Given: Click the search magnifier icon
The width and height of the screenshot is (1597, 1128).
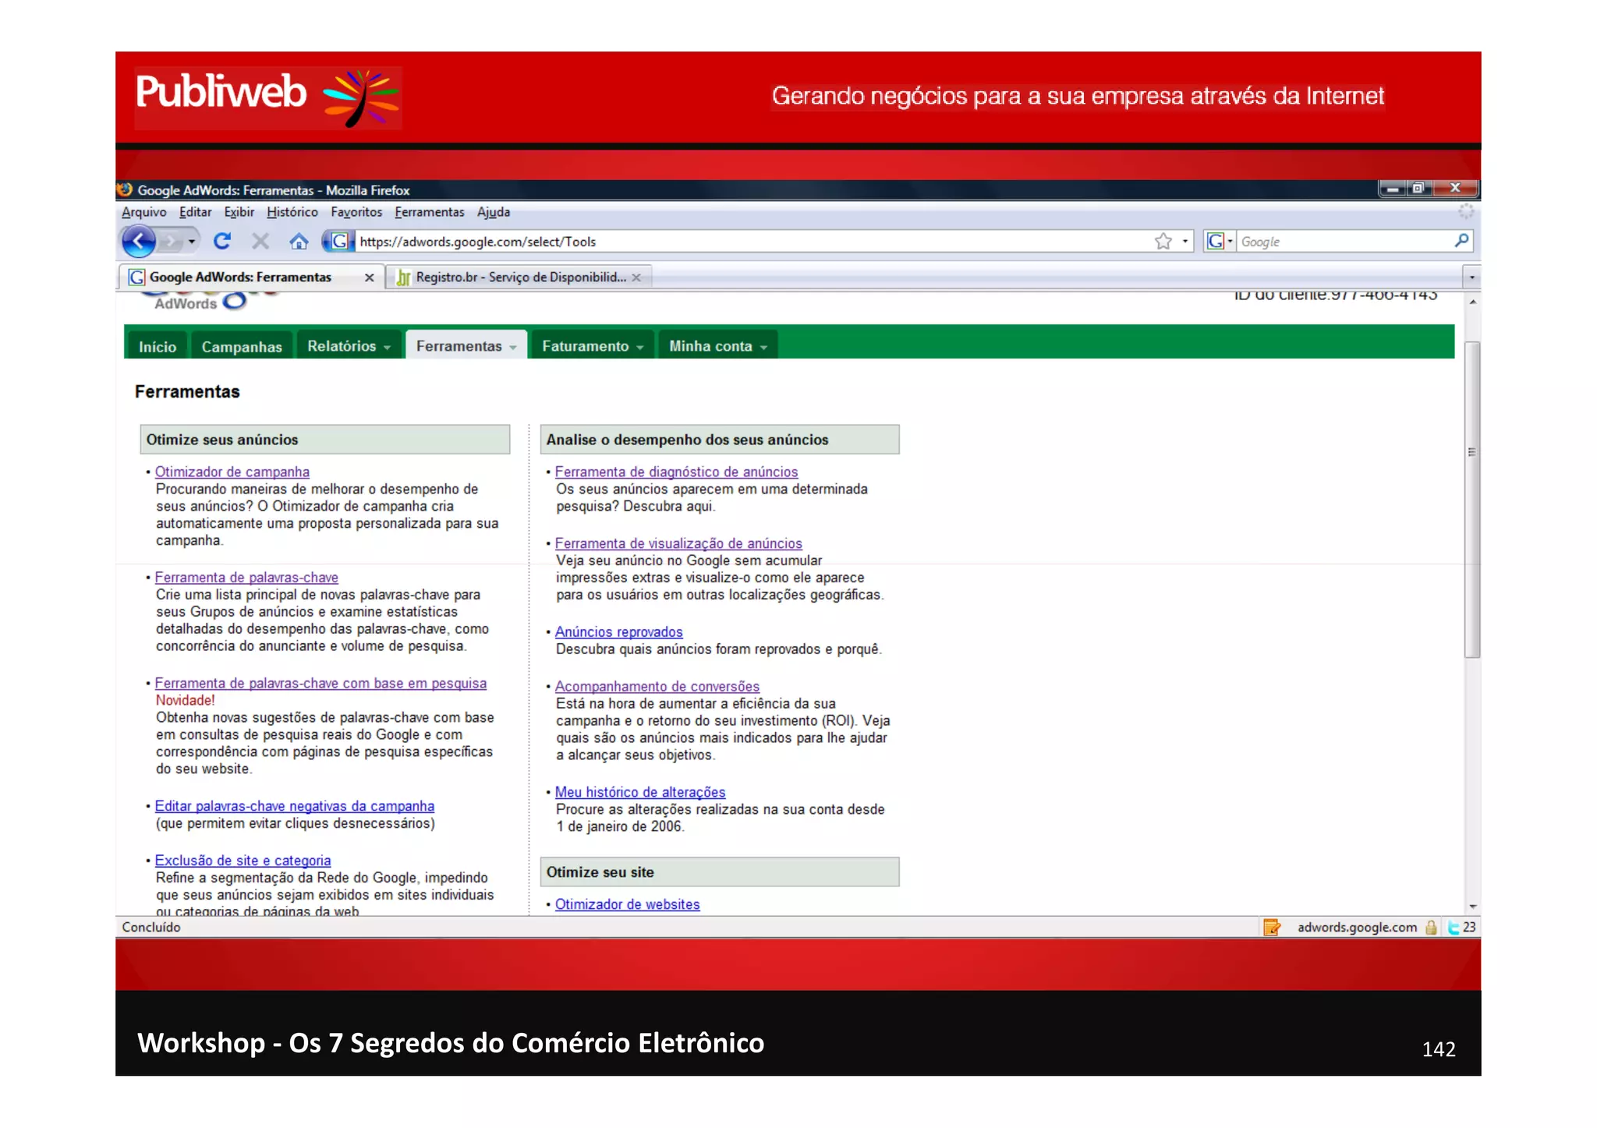Looking at the screenshot, I should pos(1461,241).
